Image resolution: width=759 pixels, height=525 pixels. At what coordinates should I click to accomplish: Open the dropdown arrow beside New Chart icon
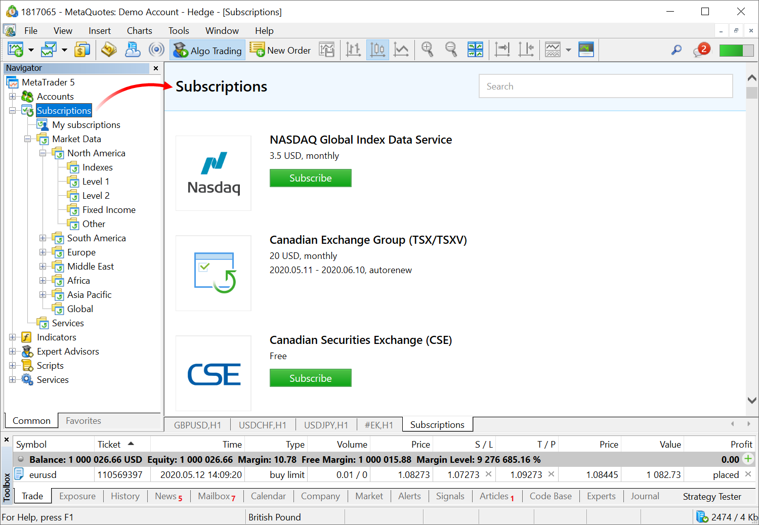point(31,50)
